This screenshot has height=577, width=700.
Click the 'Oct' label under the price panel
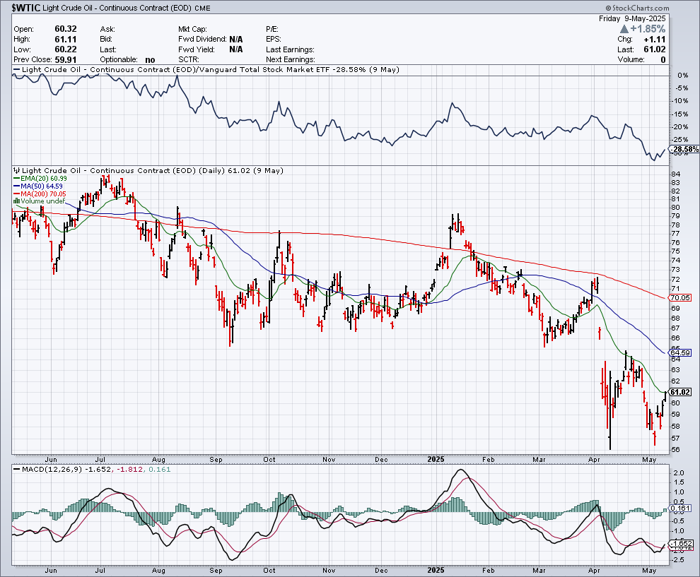[x=269, y=459]
